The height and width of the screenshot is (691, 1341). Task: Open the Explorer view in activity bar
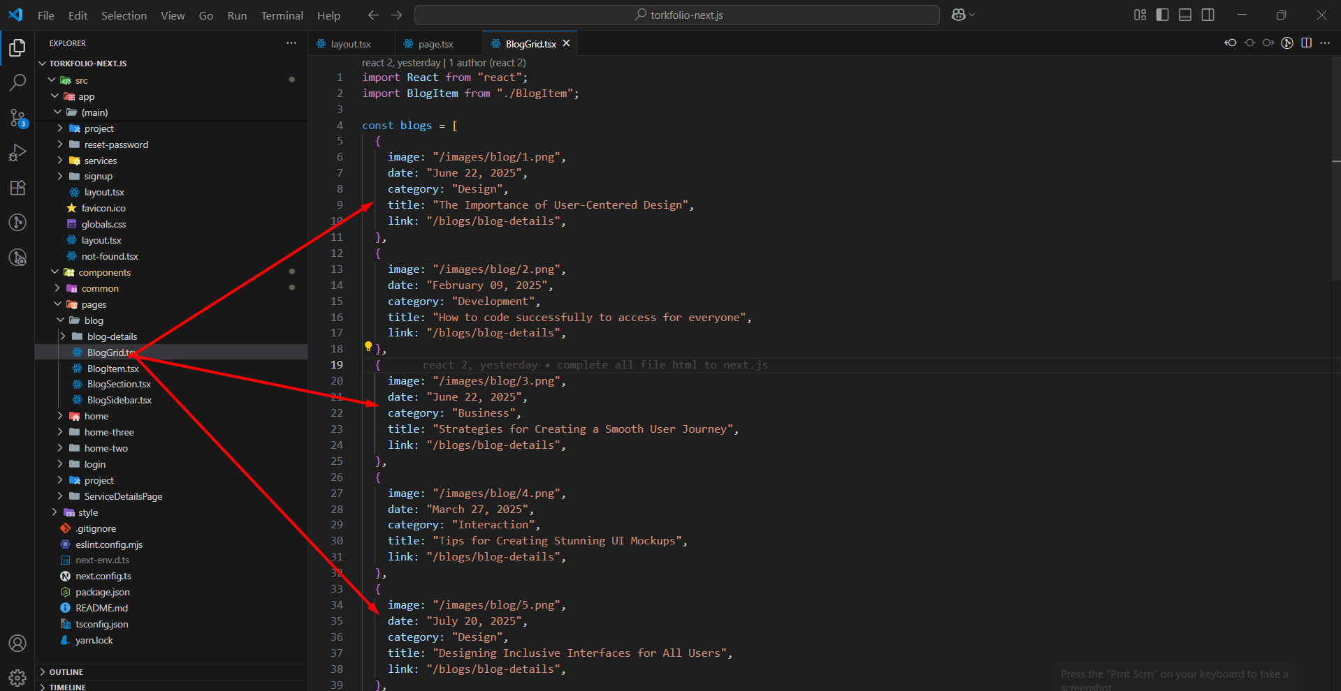17,47
